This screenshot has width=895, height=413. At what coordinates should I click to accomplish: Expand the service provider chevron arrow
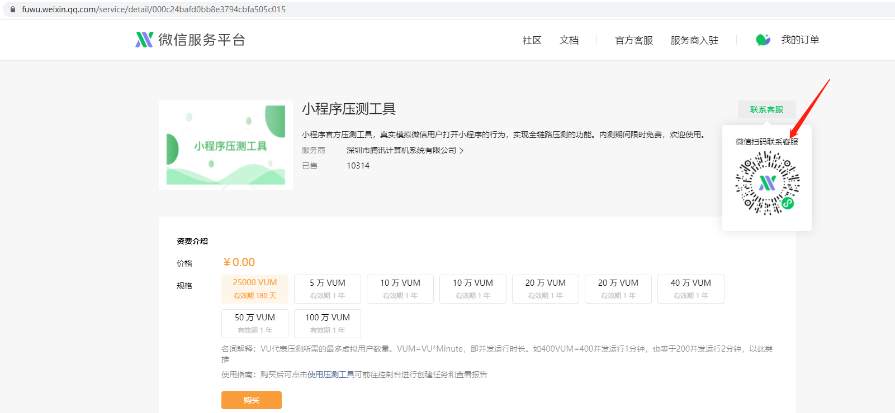click(x=461, y=151)
